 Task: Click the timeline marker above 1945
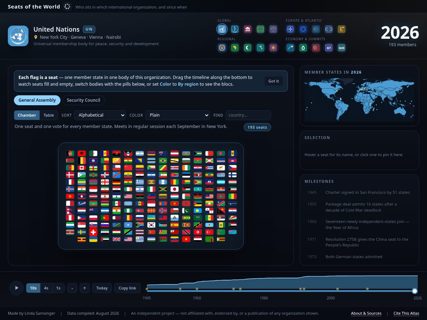tap(147, 289)
